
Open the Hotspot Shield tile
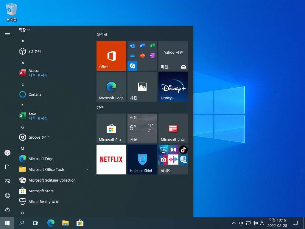tap(142, 160)
